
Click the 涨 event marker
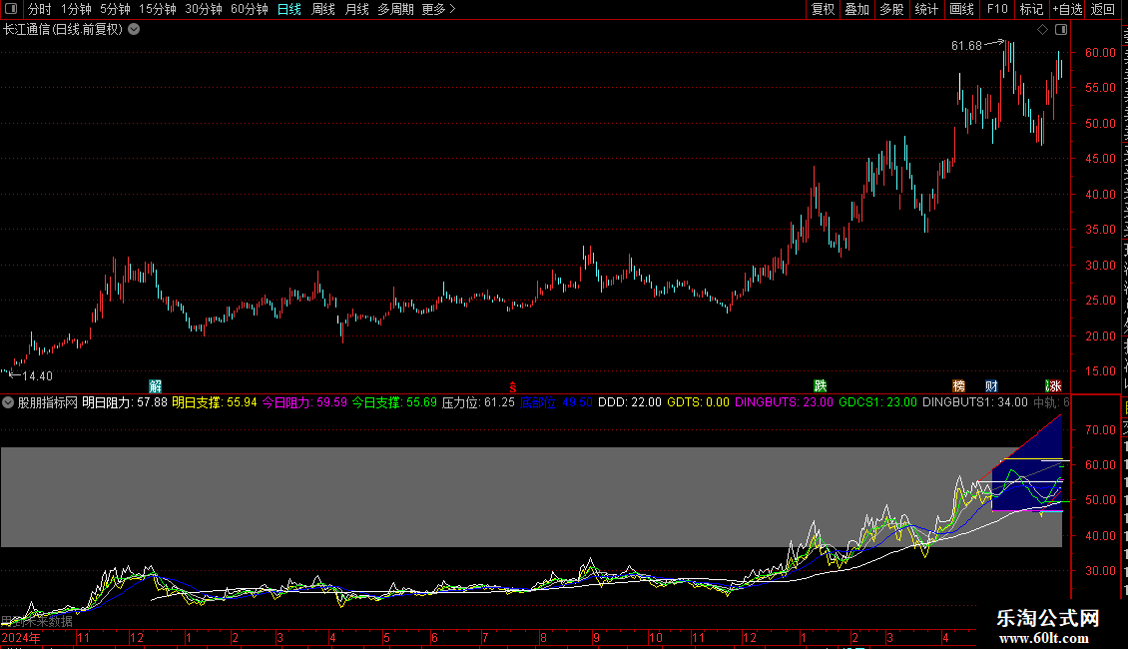(1054, 386)
